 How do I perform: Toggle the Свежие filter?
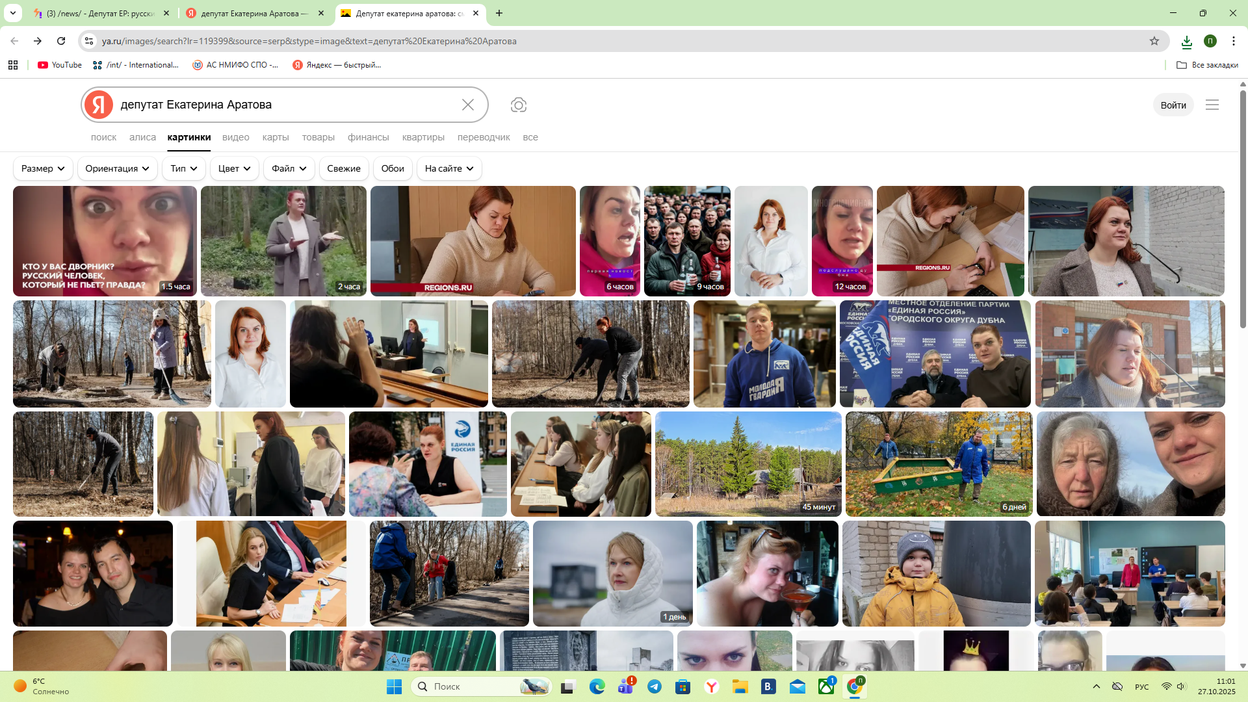[343, 168]
